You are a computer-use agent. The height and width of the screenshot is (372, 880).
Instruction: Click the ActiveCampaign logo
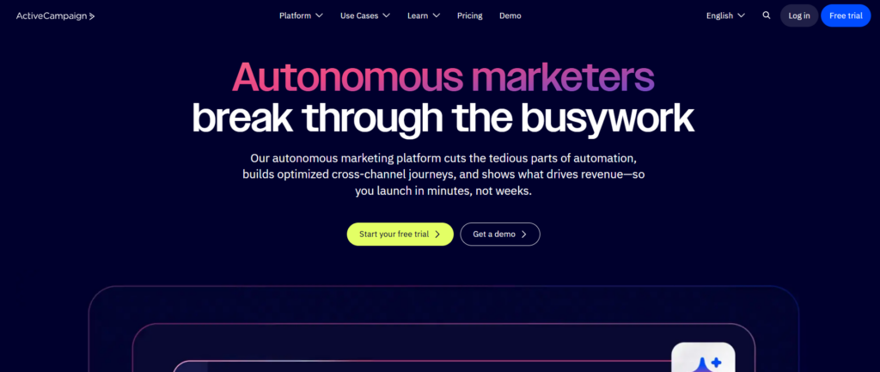pos(55,15)
